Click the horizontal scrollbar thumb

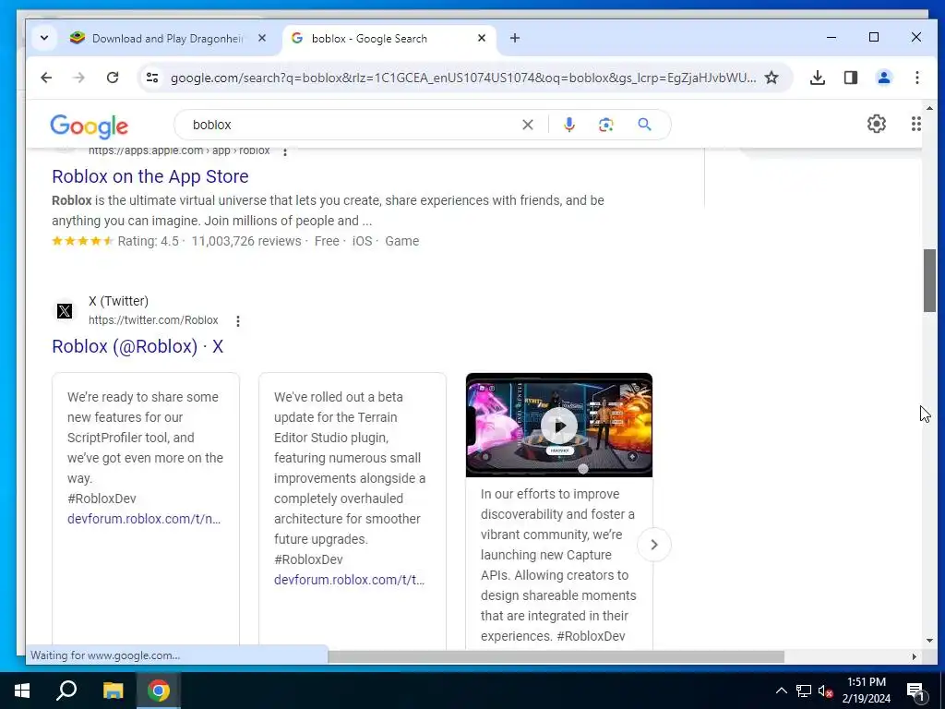[x=556, y=656]
